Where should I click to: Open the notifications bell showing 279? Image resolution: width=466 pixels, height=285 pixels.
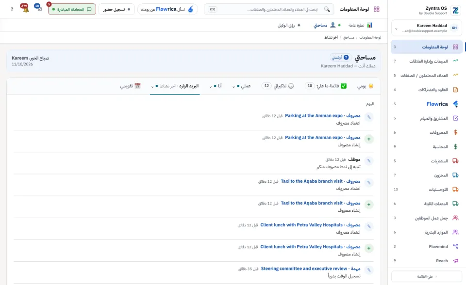click(x=25, y=8)
